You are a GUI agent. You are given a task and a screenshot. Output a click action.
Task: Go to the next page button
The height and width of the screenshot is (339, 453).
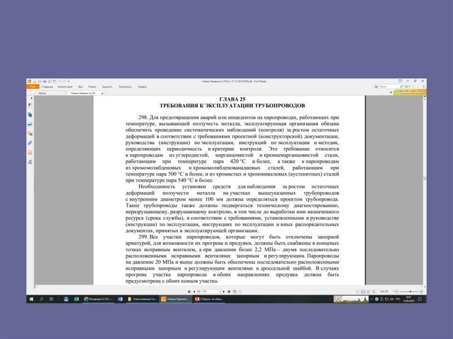point(223,292)
